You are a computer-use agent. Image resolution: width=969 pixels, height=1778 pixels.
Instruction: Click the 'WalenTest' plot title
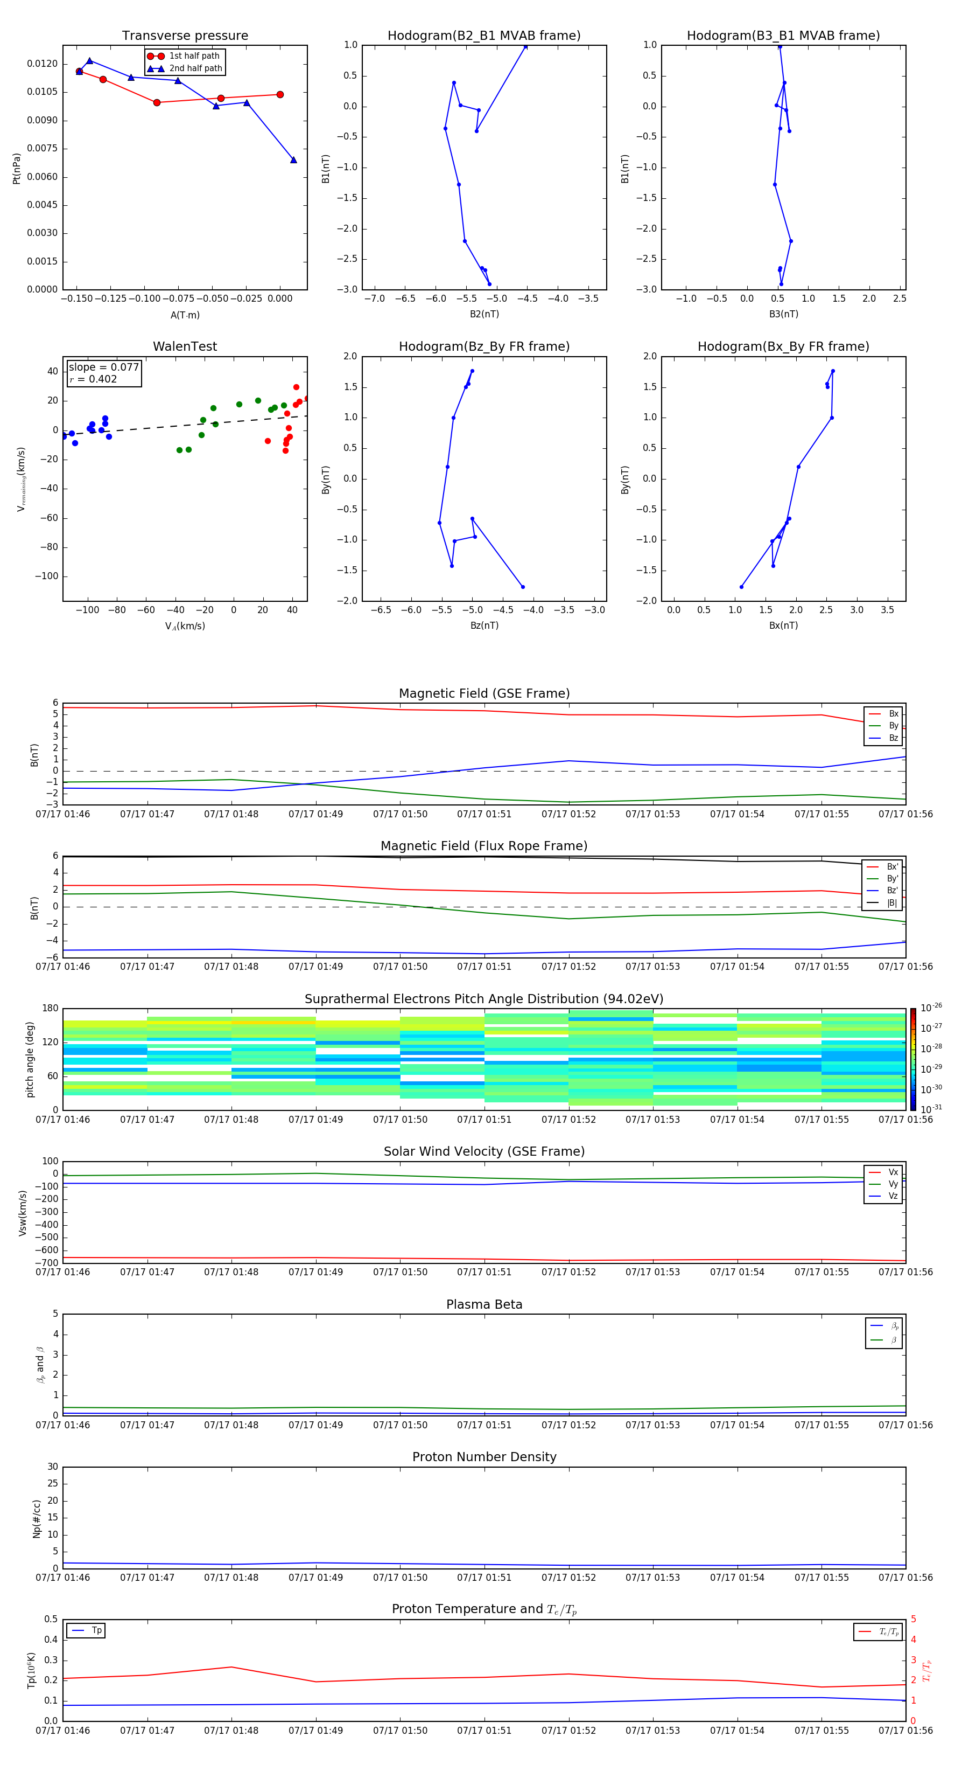pyautogui.click(x=185, y=346)
